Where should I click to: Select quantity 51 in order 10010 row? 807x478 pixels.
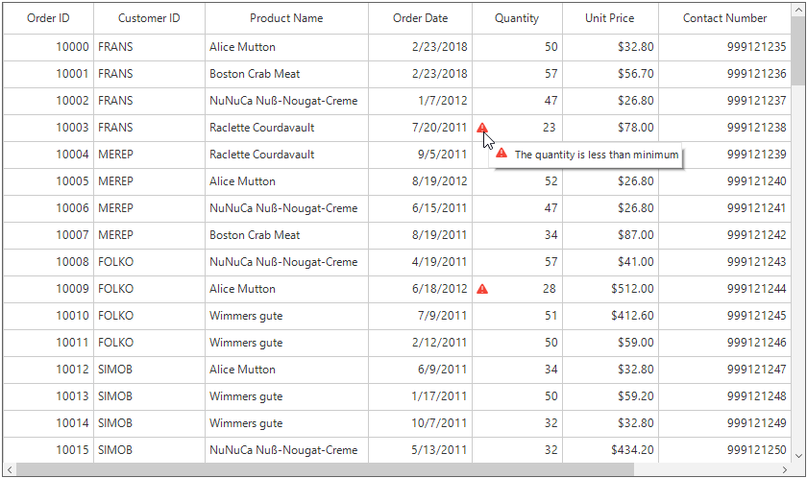(517, 316)
